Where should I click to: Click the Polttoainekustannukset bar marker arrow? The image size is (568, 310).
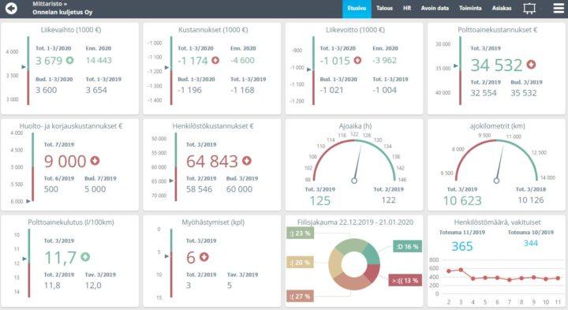point(456,66)
